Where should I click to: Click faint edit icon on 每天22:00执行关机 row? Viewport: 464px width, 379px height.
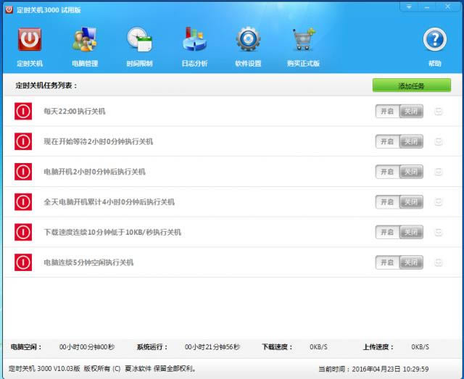438,112
